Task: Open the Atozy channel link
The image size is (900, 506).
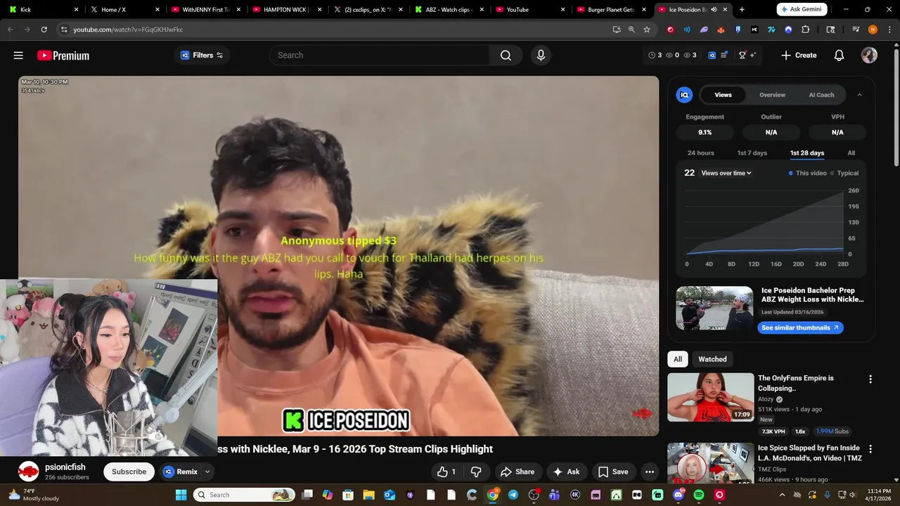Action: [766, 399]
